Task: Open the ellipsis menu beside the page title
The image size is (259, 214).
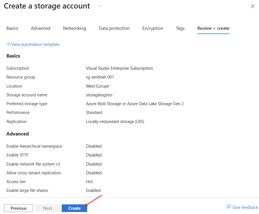Action: (100, 6)
